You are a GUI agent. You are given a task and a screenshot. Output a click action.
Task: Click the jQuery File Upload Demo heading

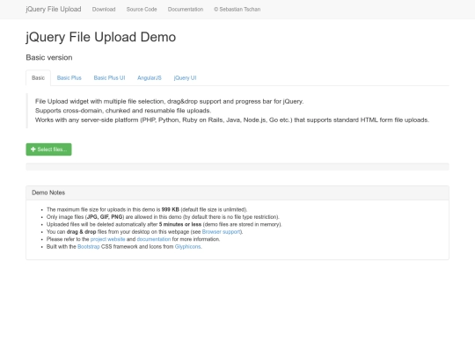[x=101, y=37]
